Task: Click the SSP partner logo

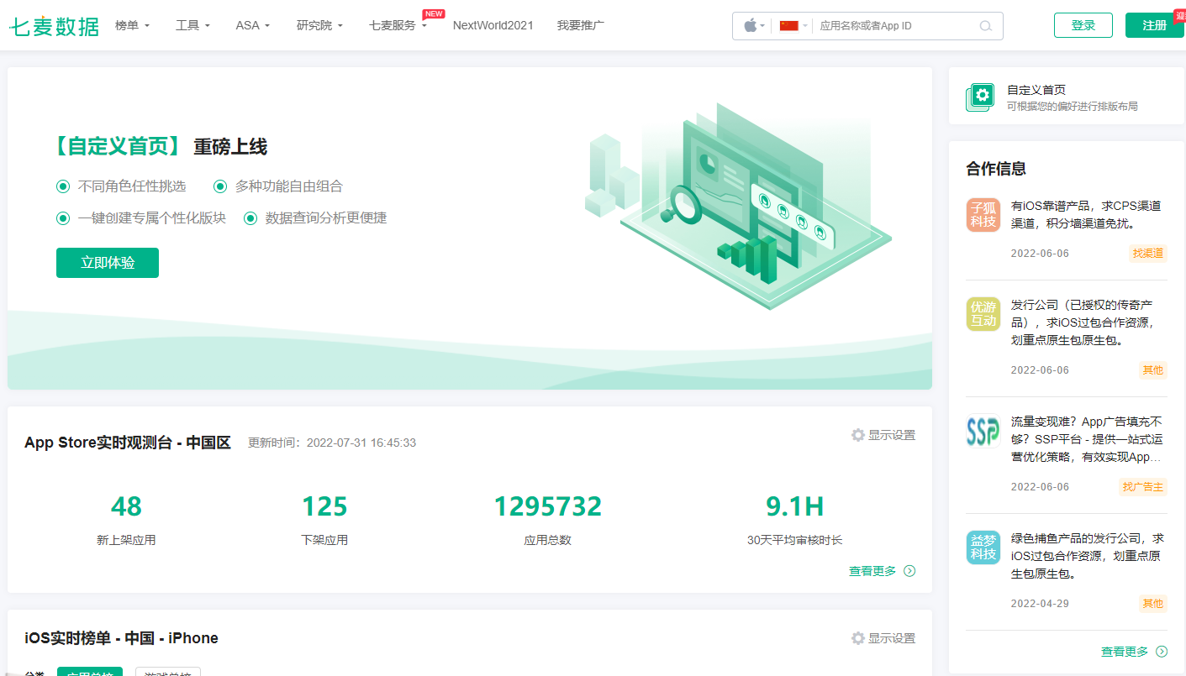Action: (x=983, y=431)
